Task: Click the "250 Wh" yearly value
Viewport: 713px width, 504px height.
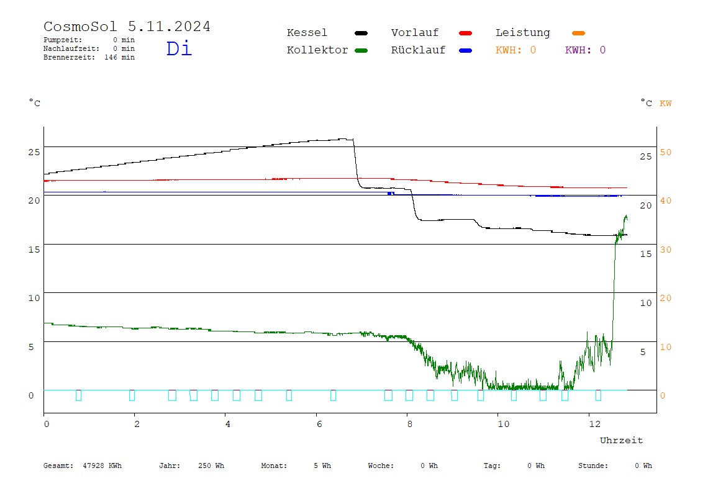Action: tap(211, 466)
